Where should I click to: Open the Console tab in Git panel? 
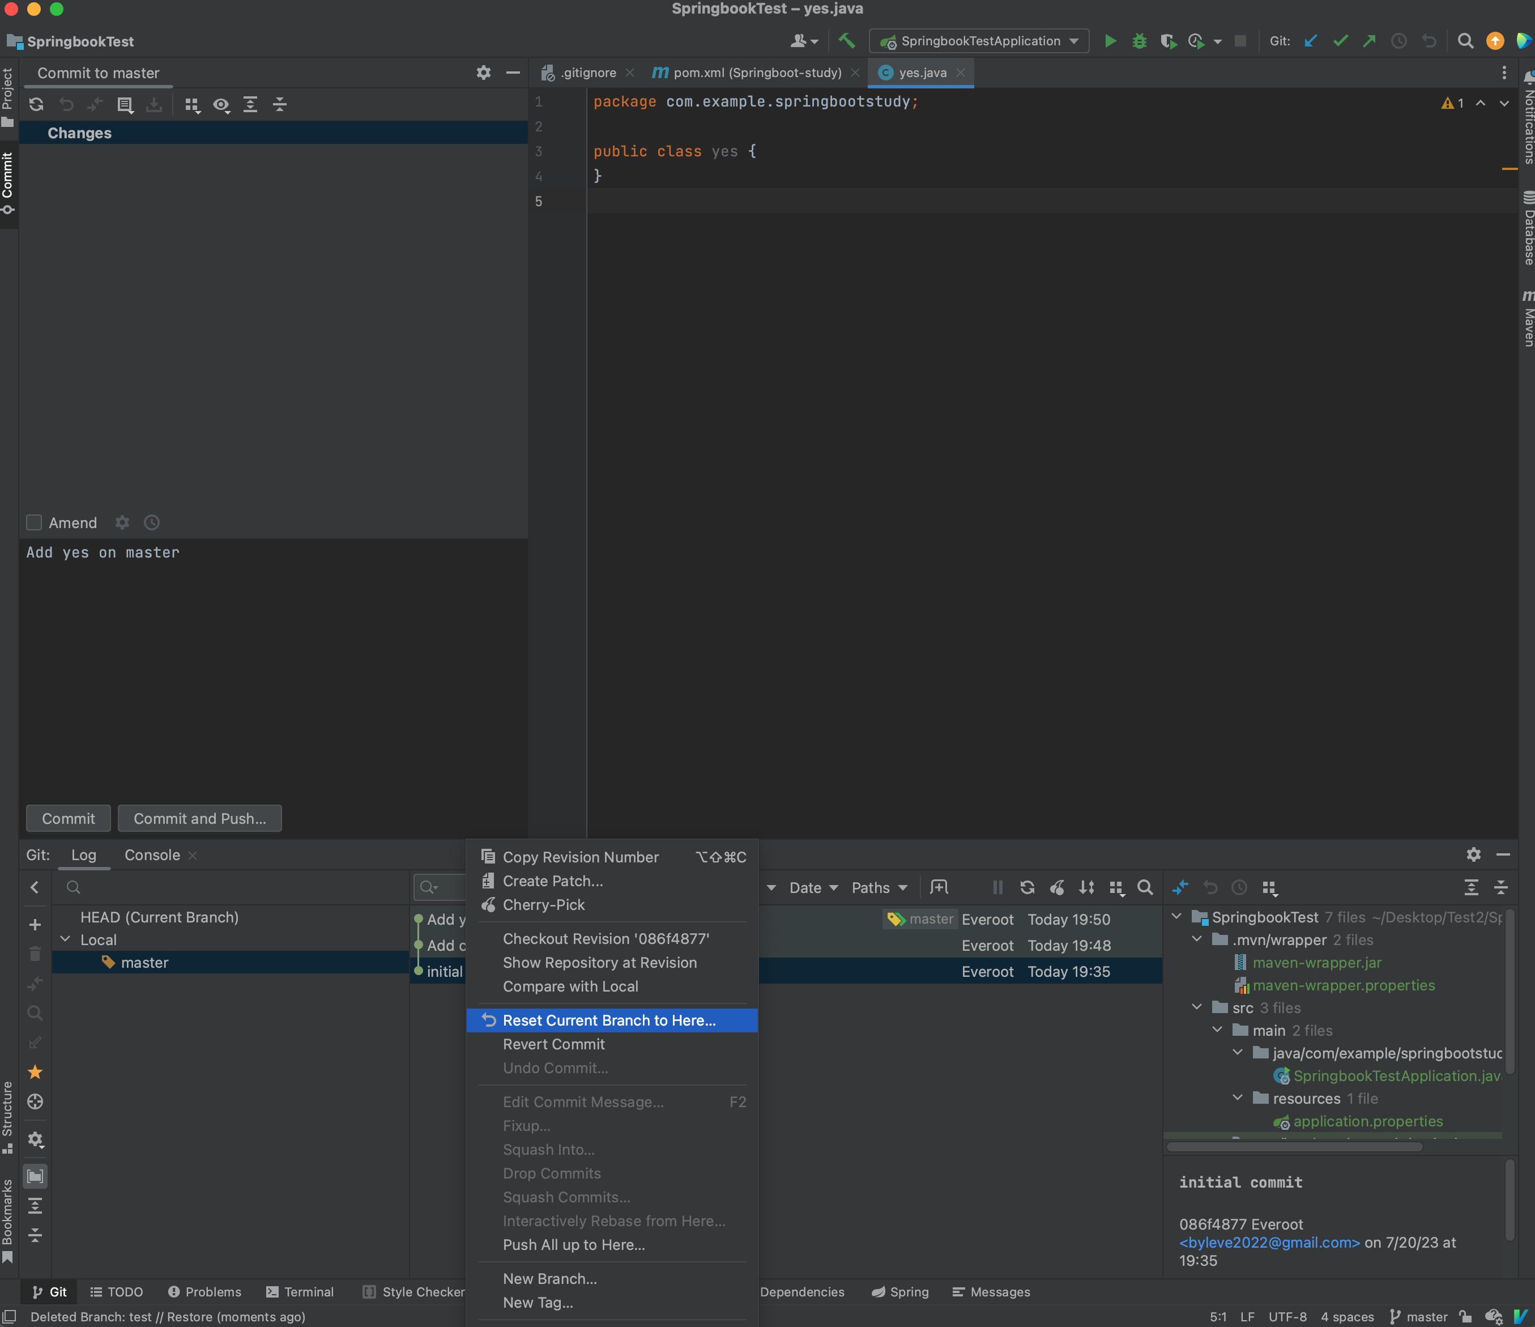tap(152, 854)
